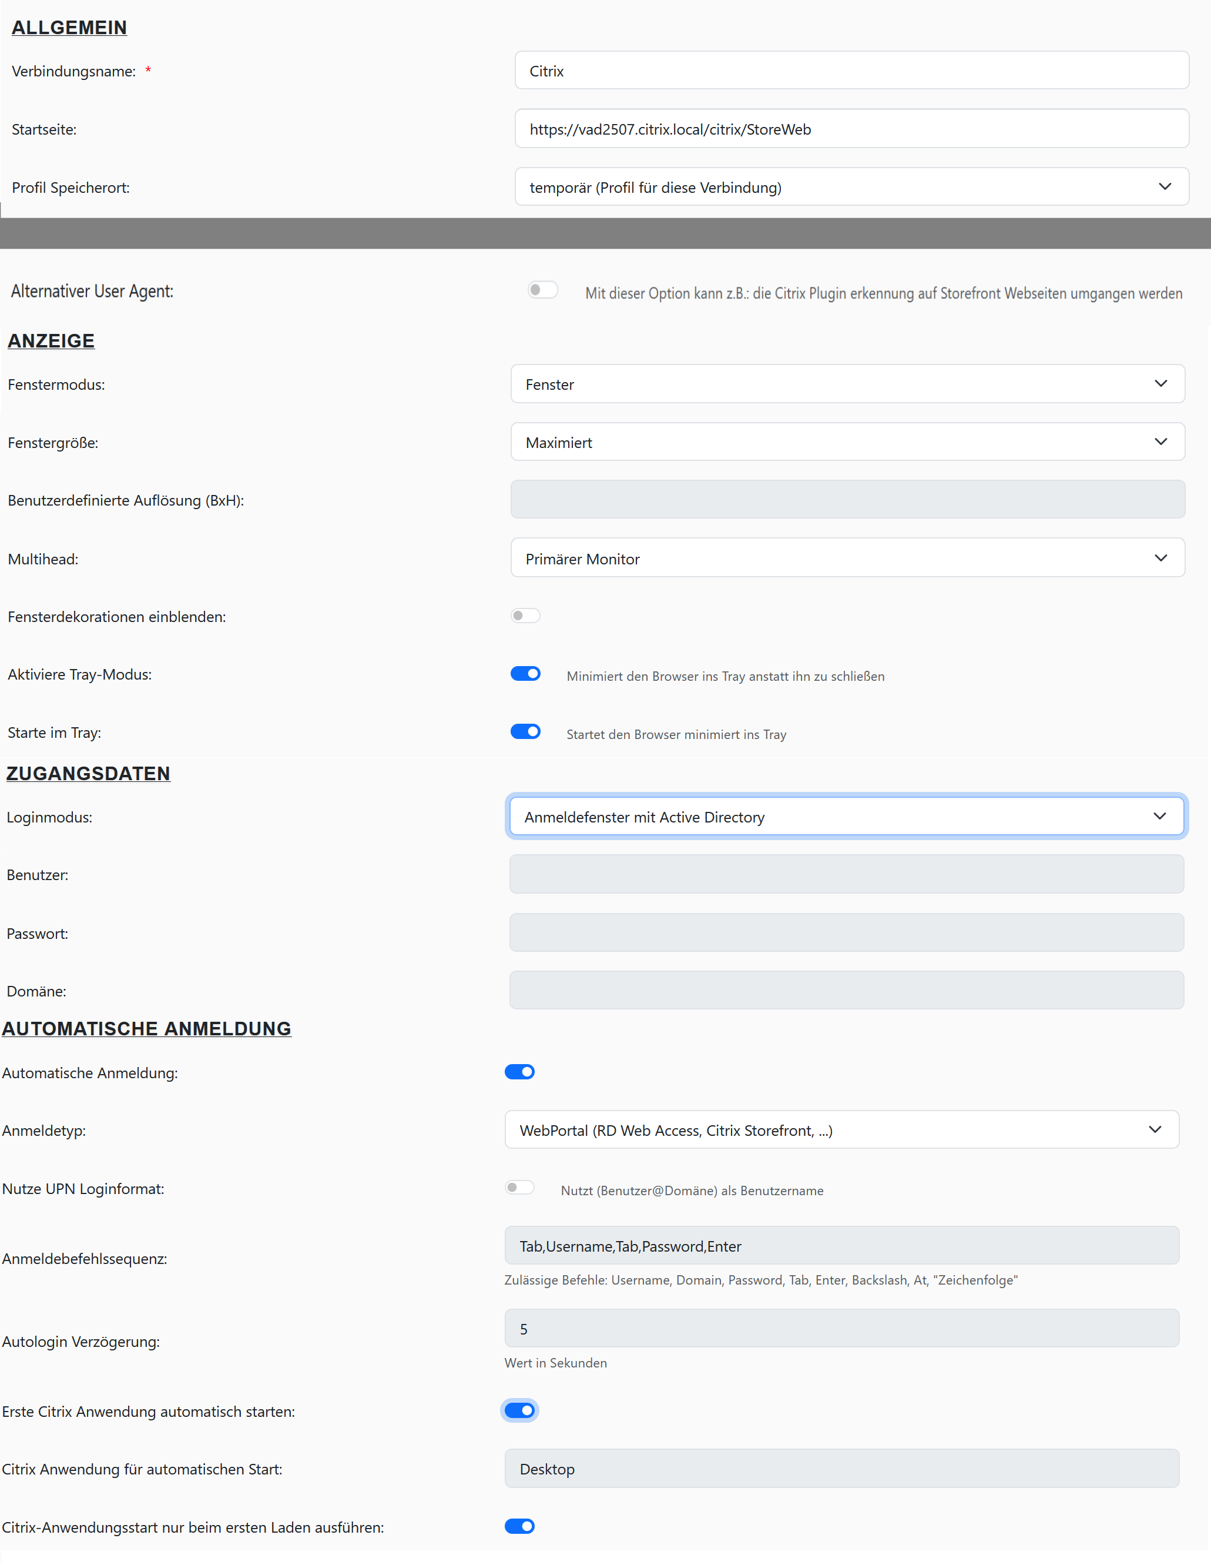Toggle Erste Citrix Anwendung automatisch starten
This screenshot has height=1565, width=1211.
pyautogui.click(x=519, y=1410)
